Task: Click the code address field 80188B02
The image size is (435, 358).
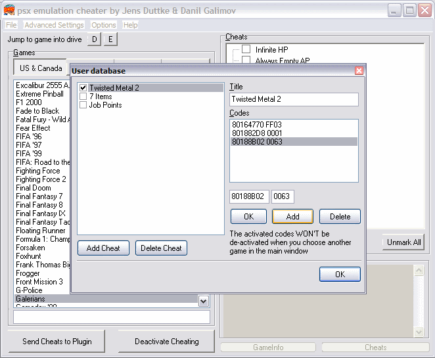Action: [249, 196]
